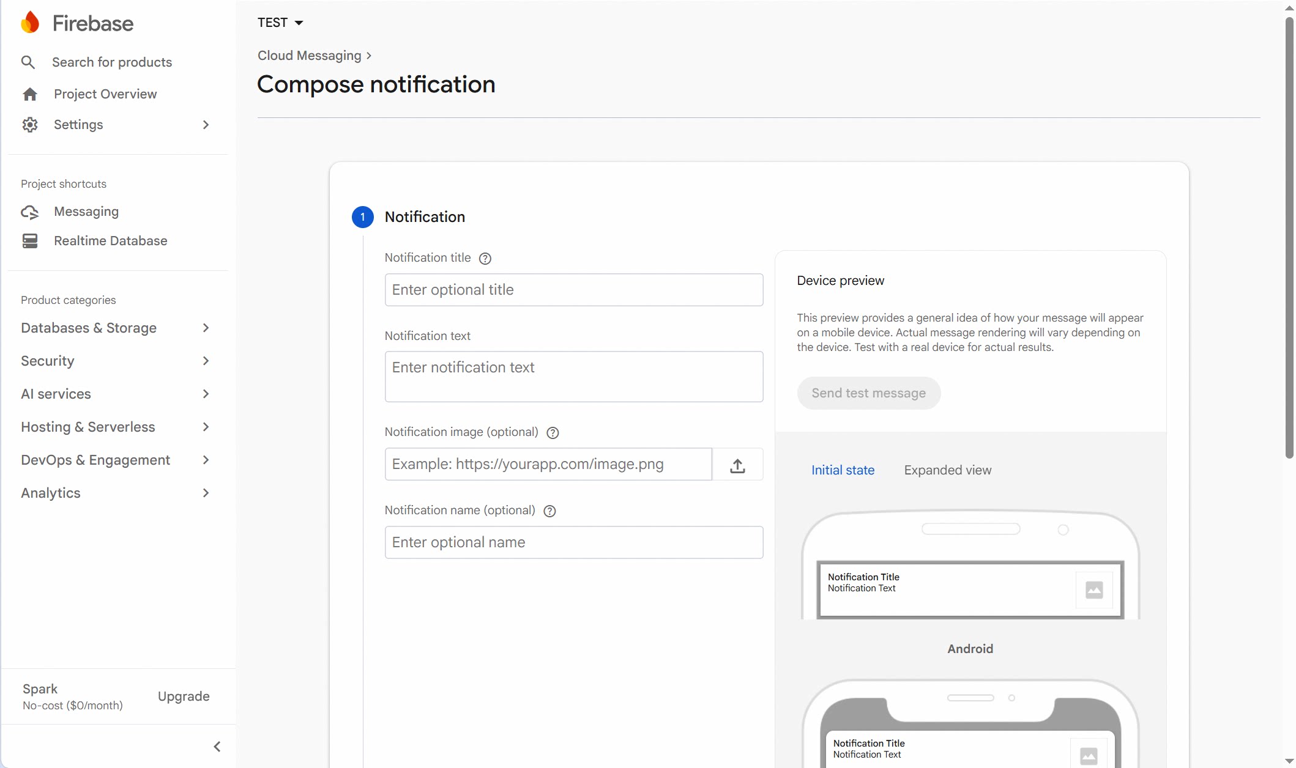Viewport: 1296px width, 768px height.
Task: Click the Upgrade plan button
Action: point(184,696)
